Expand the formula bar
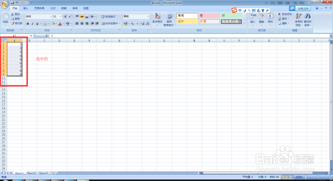The image size is (333, 181). [x=331, y=36]
